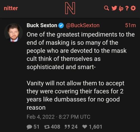Open the Liberapay donate icon
Image resolution: width=140 pixels, height=132 pixels.
tap(121, 8)
